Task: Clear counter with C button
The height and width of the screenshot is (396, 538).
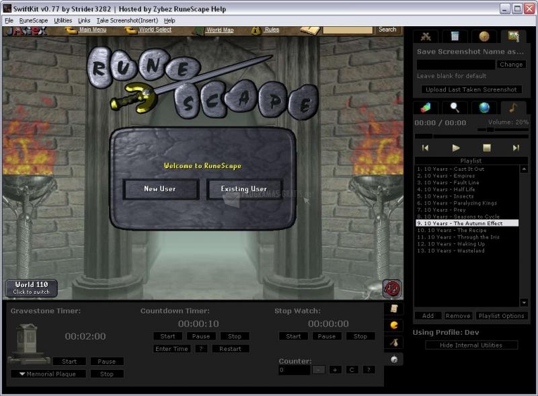Action: (x=352, y=370)
